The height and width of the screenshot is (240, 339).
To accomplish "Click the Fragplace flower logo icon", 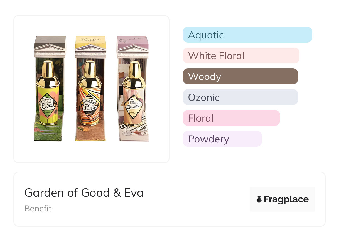I will point(259,199).
